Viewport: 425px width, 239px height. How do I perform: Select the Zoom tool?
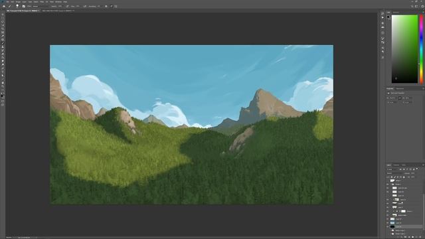(x=3, y=86)
